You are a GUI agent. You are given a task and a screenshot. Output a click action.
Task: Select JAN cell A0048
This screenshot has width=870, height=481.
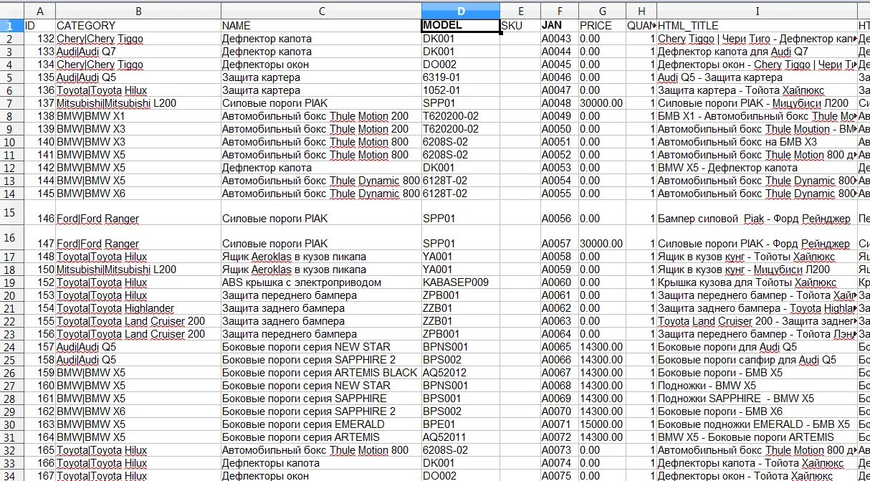pos(559,103)
